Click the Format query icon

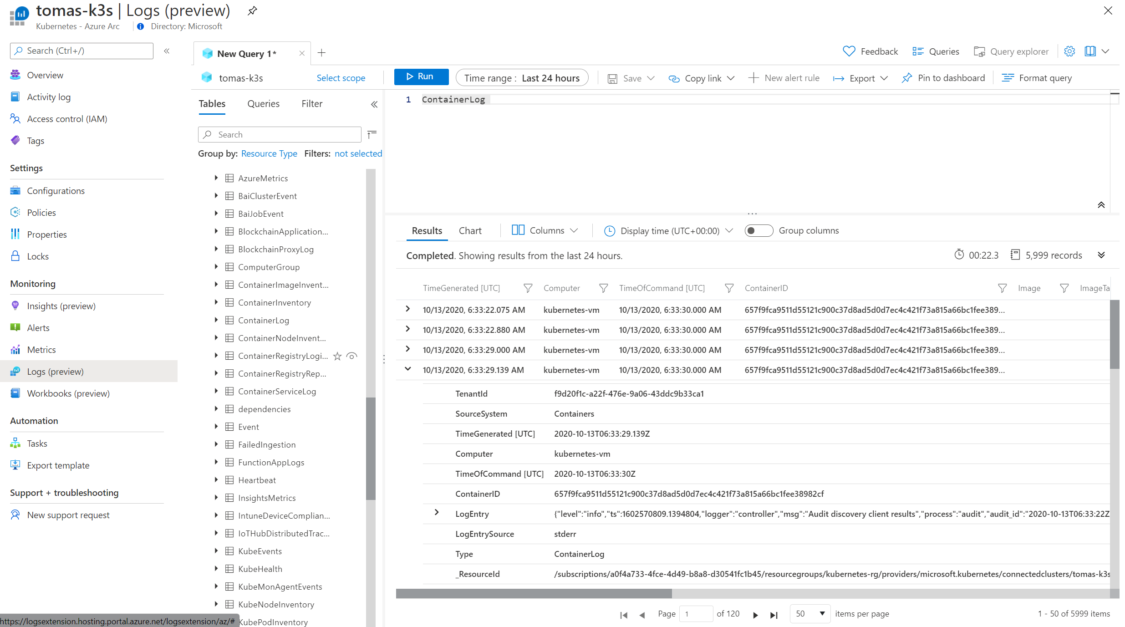click(1008, 78)
